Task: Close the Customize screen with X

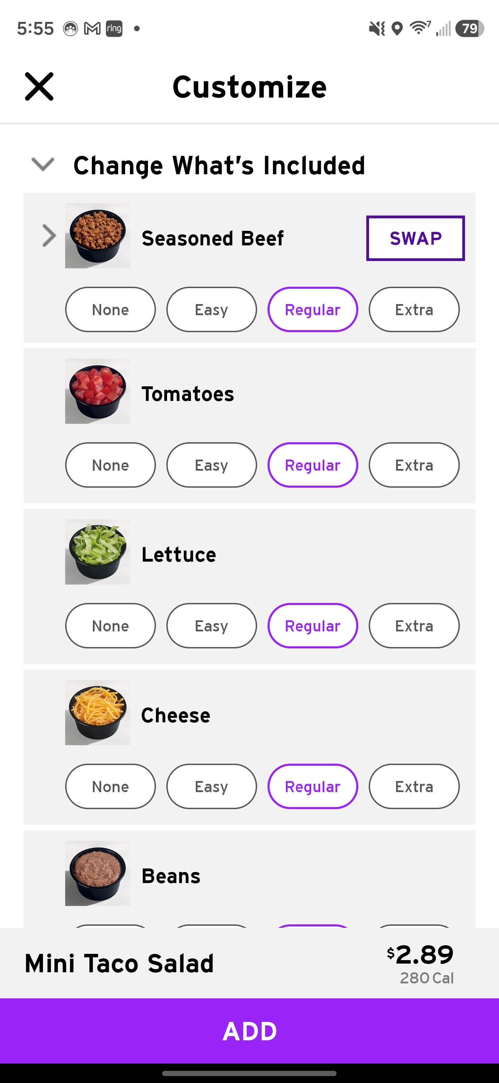Action: point(39,87)
